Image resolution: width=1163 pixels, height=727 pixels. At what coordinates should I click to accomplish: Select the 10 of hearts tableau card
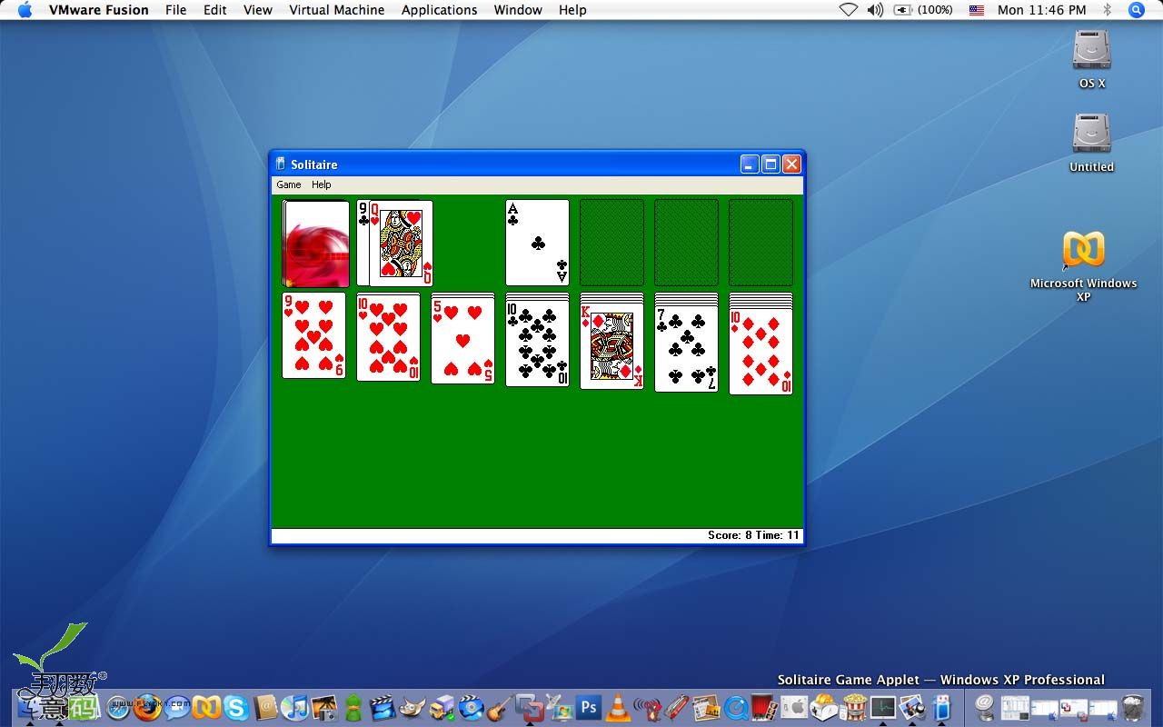pyautogui.click(x=388, y=338)
